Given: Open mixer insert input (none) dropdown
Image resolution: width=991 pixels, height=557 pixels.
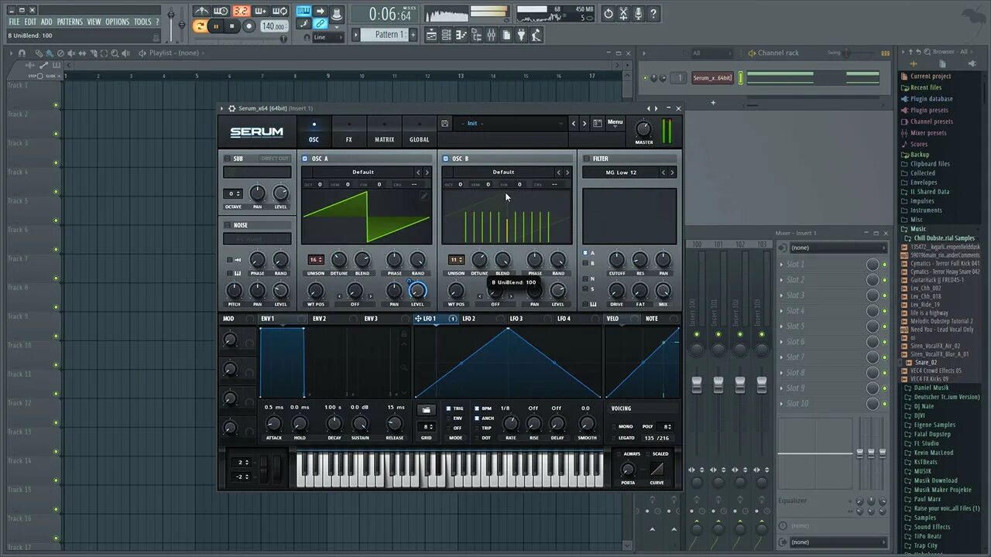Looking at the screenshot, I should 838,248.
